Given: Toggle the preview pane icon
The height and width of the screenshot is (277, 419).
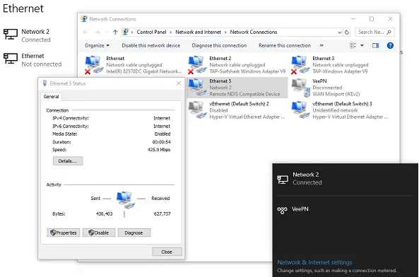Looking at the screenshot, I should 375,45.
